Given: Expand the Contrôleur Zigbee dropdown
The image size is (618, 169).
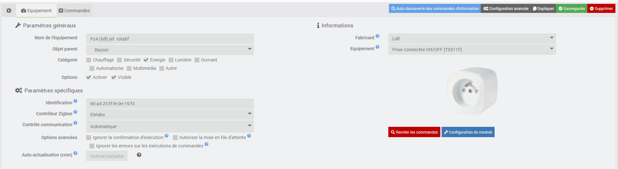Looking at the screenshot, I should [170, 115].
